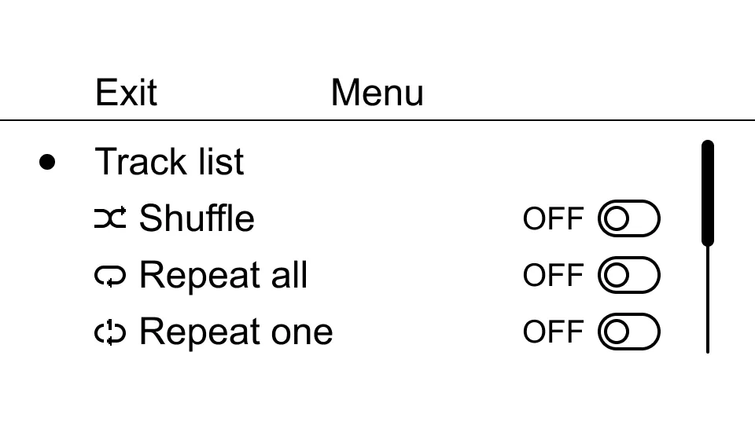Click the OFF status text for Repeat one
The width and height of the screenshot is (755, 440).
pos(553,332)
